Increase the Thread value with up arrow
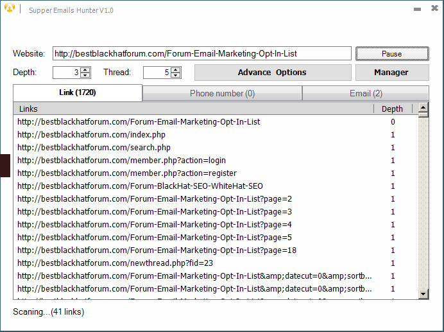The width and height of the screenshot is (444, 332). tap(176, 70)
